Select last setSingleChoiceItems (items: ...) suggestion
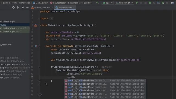The image size is (176, 99). click(105, 97)
